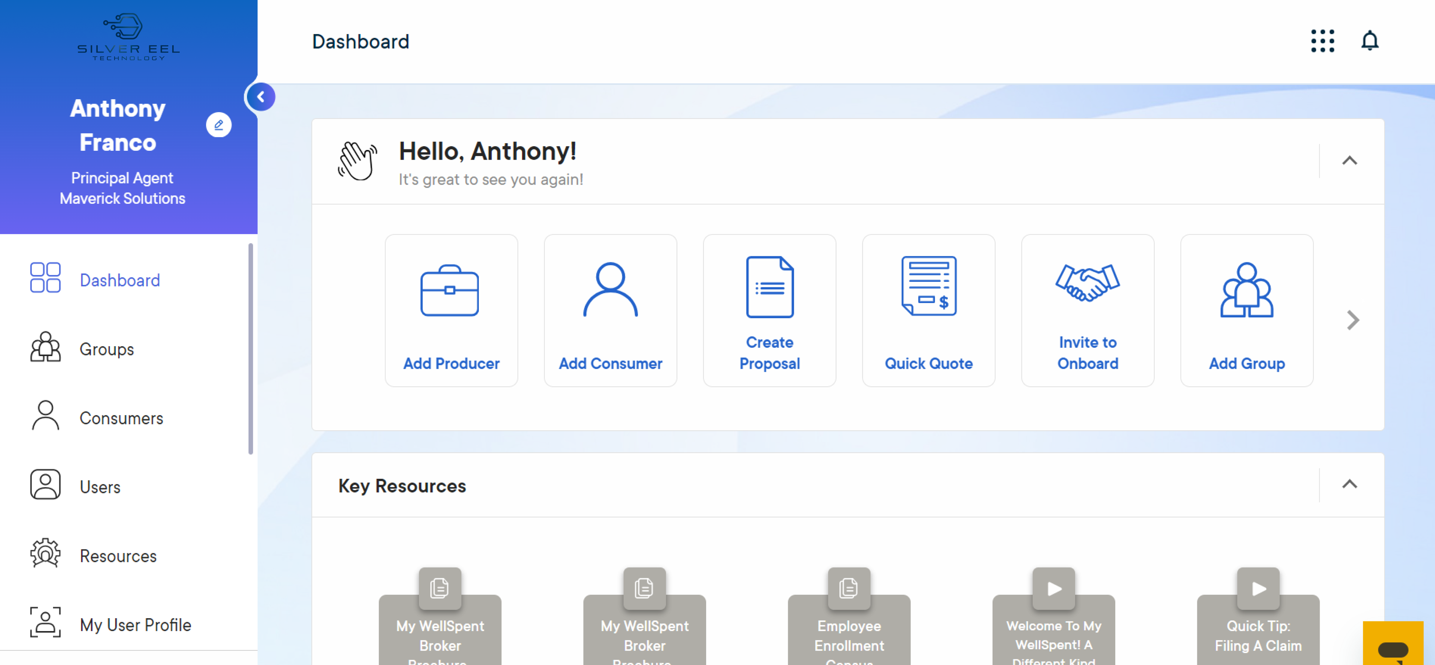Edit profile with the pencil icon

(x=218, y=125)
